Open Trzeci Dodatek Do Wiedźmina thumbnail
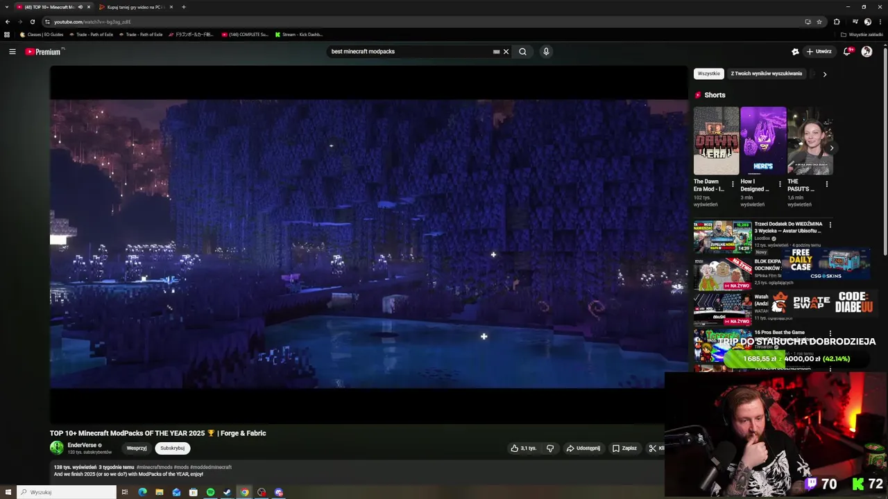 pyautogui.click(x=722, y=237)
